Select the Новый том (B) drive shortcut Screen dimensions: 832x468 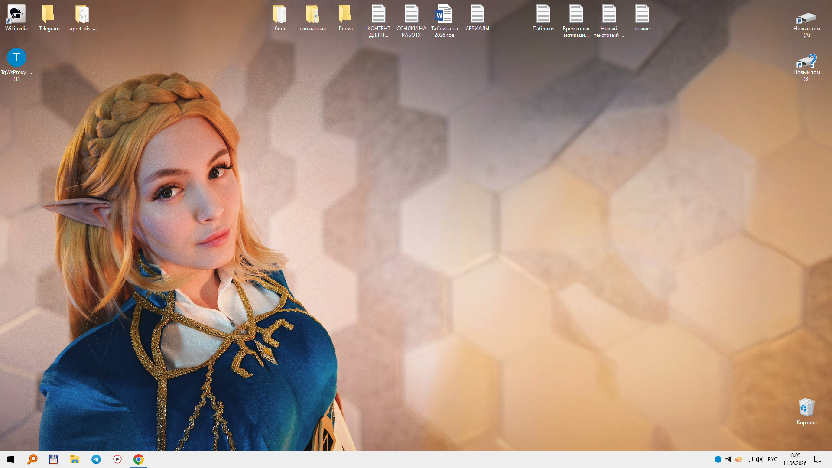(806, 68)
